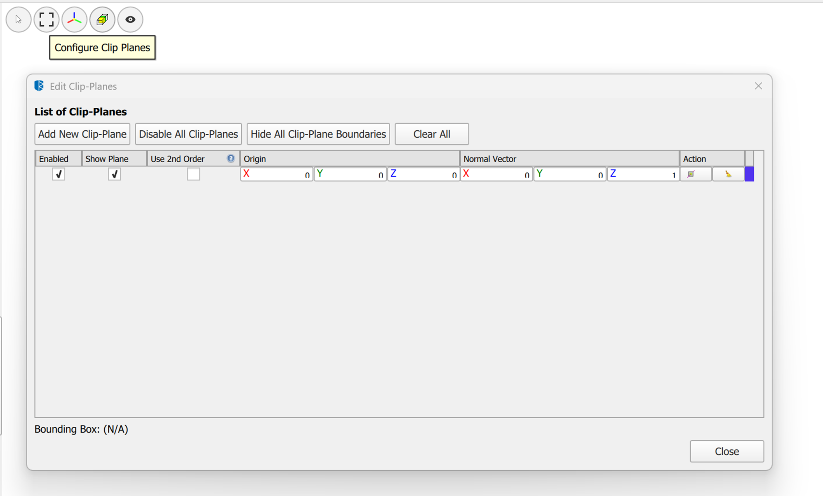Screen dimensions: 823x496
Task: Click the purple clip-plane color swatch
Action: click(749, 174)
